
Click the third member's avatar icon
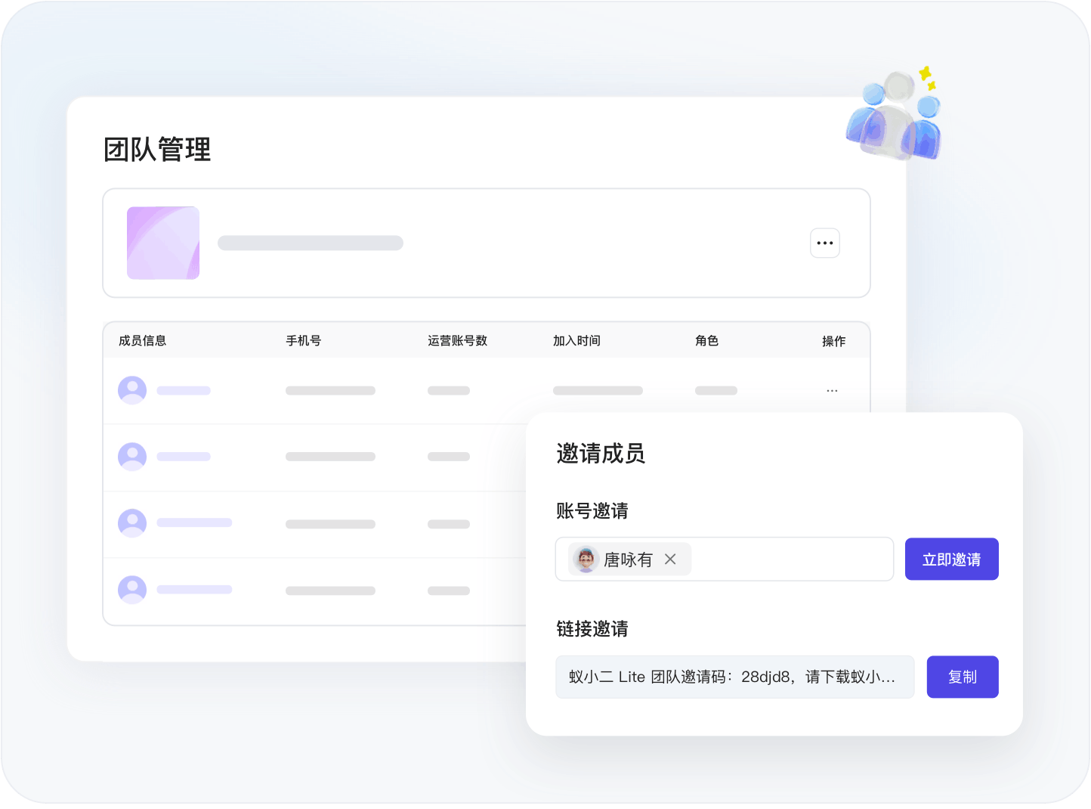132,523
